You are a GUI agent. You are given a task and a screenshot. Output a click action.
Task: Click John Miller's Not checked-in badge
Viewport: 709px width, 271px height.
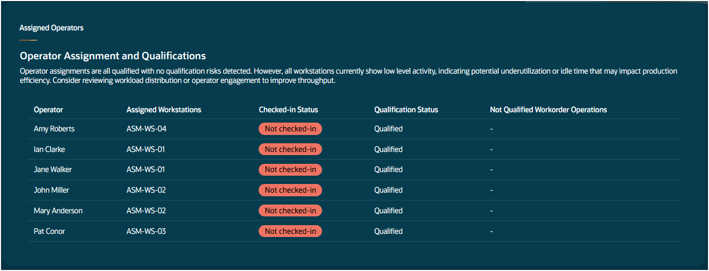(x=290, y=190)
